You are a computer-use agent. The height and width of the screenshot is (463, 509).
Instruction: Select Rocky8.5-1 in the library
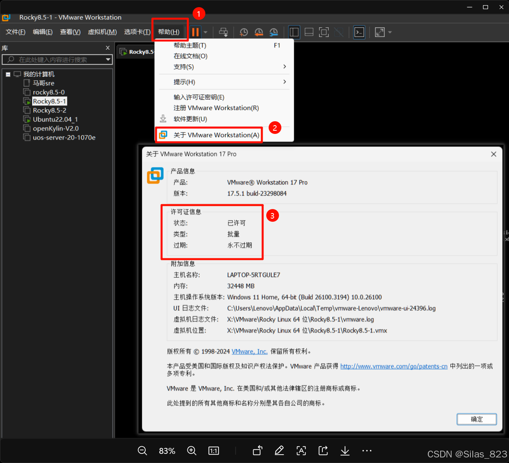49,101
